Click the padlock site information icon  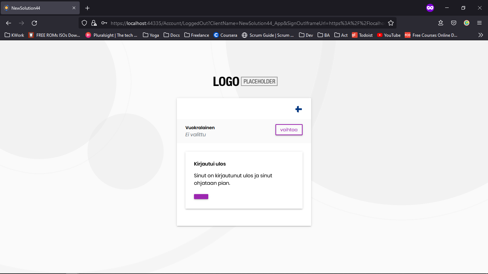point(94,23)
